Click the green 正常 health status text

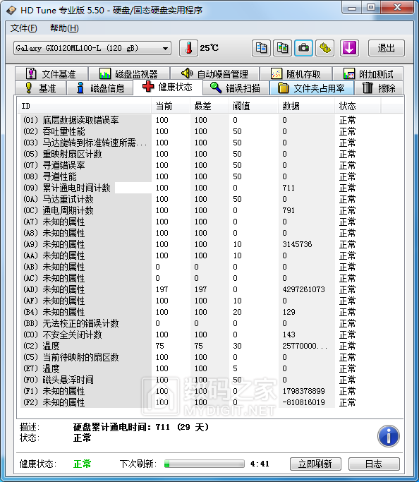coord(83,464)
